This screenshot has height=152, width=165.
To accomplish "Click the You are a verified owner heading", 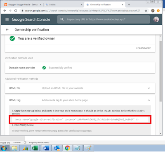I will click(x=36, y=38).
